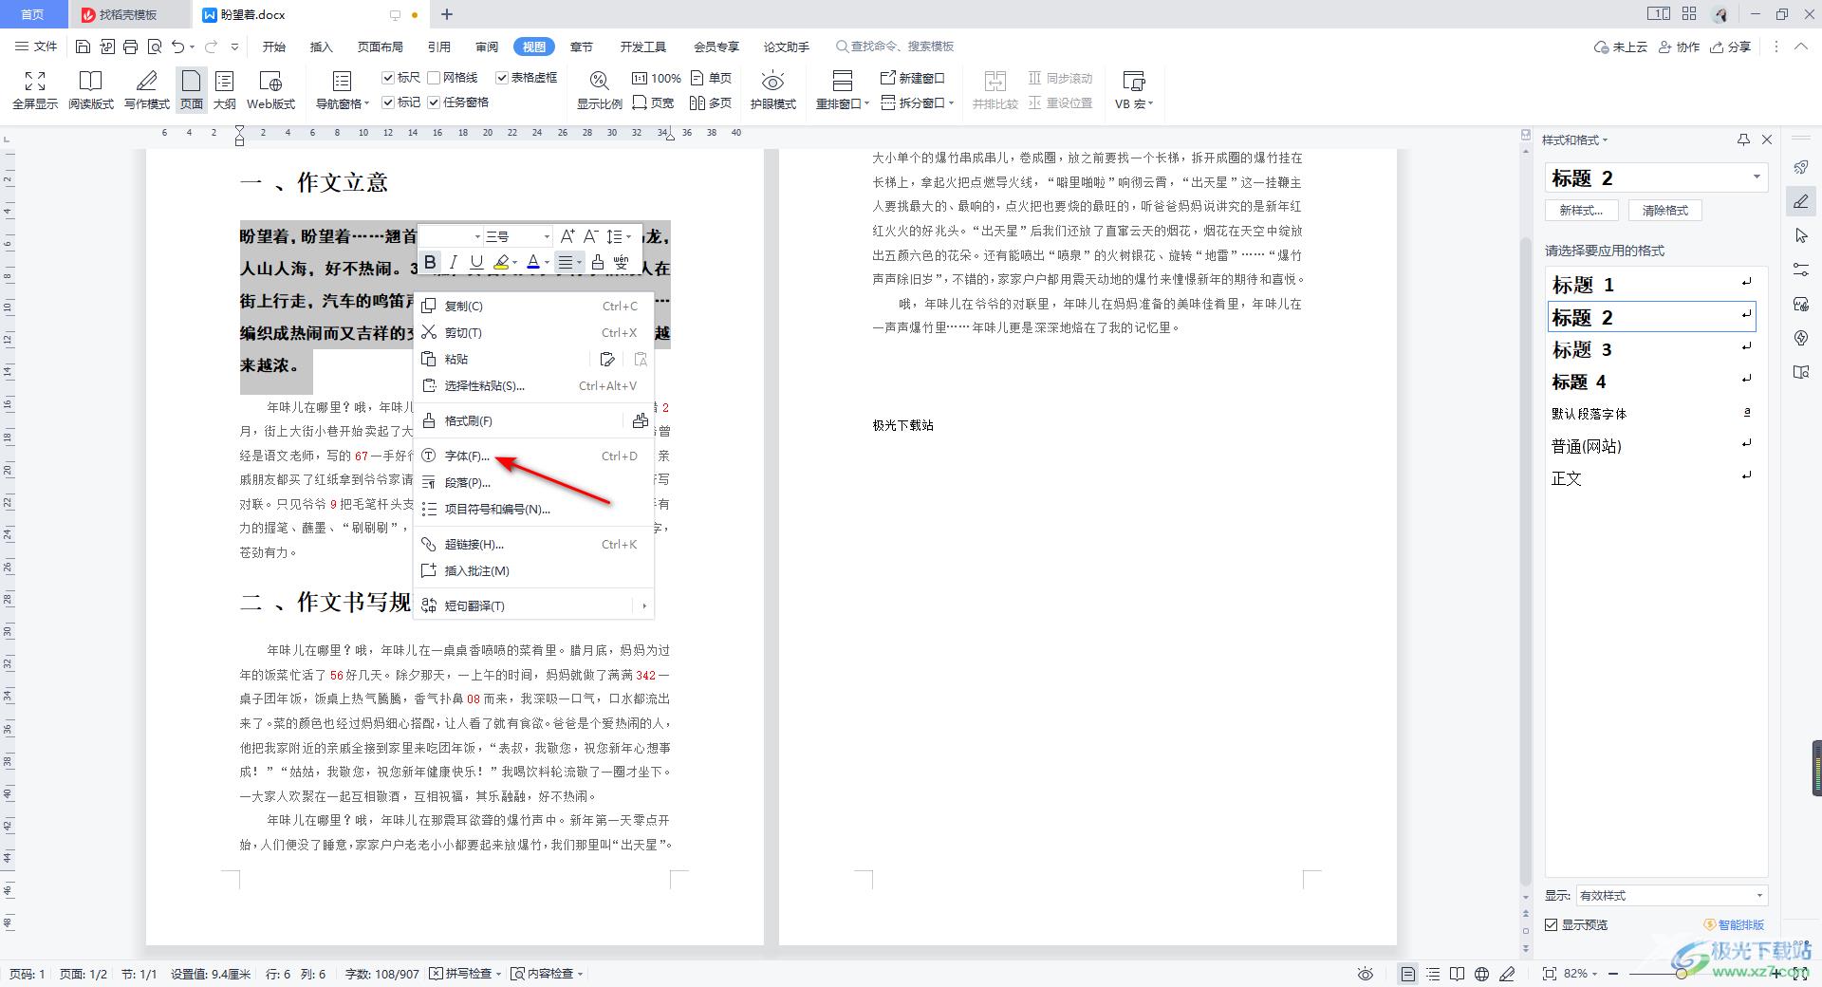This screenshot has height=987, width=1822.
Task: Toggle the Show Preview (显示预览) checkbox
Action: point(1552,924)
